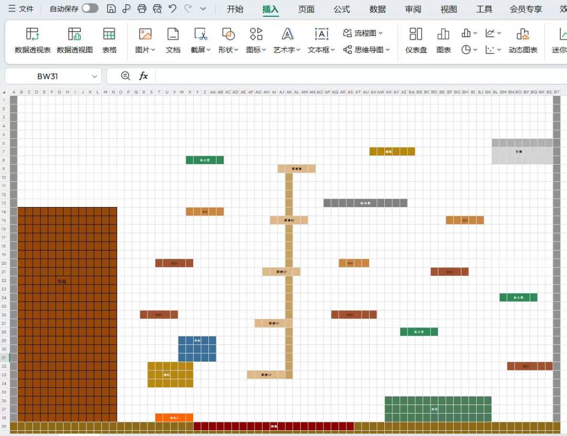Screen dimensions: 567x436
Task: Expand the scatter chart dropdown arrow
Action: tap(499, 49)
